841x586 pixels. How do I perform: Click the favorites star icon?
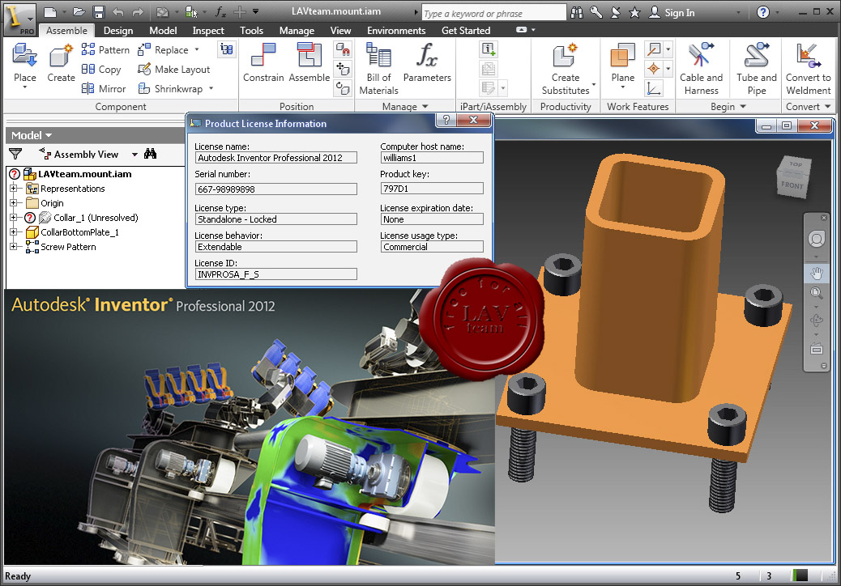tap(634, 12)
